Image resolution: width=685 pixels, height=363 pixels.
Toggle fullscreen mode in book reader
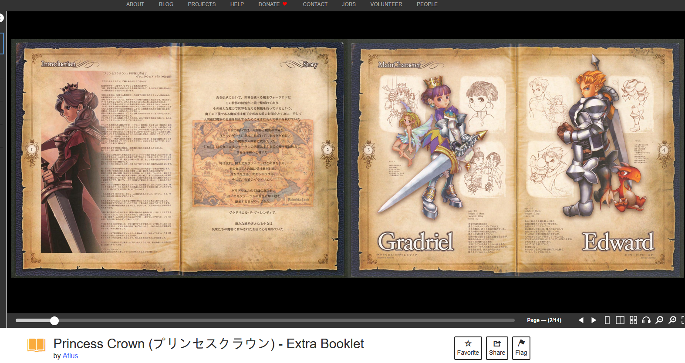coord(683,320)
